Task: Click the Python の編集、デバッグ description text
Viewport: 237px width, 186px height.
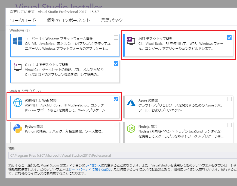Action: [x=64, y=131]
